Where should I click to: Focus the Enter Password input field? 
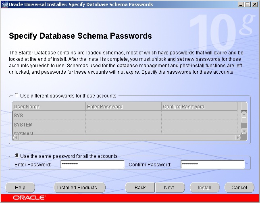(x=92, y=164)
